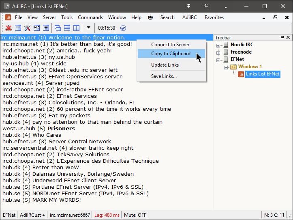
Task: Select Window: 1 folder in Treebar
Action: [x=250, y=67]
